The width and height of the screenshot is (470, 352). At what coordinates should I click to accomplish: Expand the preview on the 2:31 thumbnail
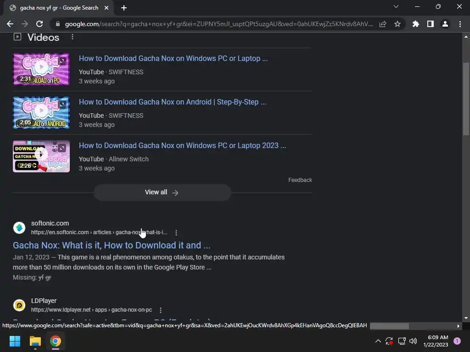[62, 61]
